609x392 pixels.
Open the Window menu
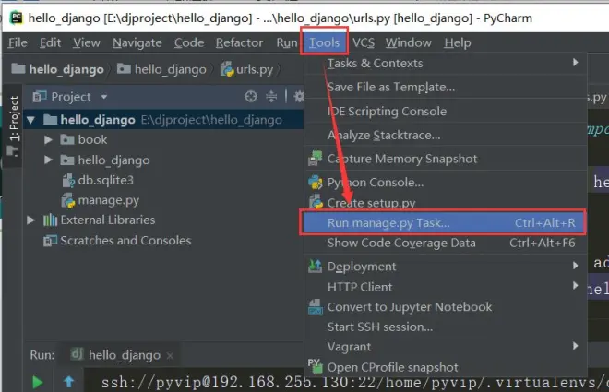(408, 42)
